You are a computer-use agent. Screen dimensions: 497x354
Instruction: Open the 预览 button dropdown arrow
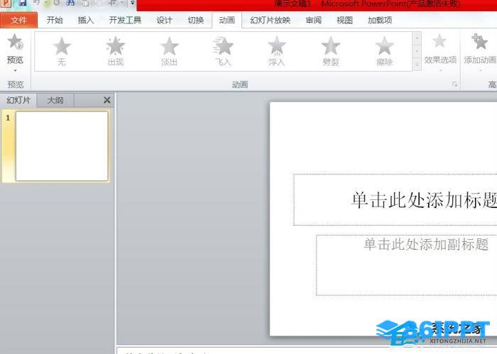15,70
